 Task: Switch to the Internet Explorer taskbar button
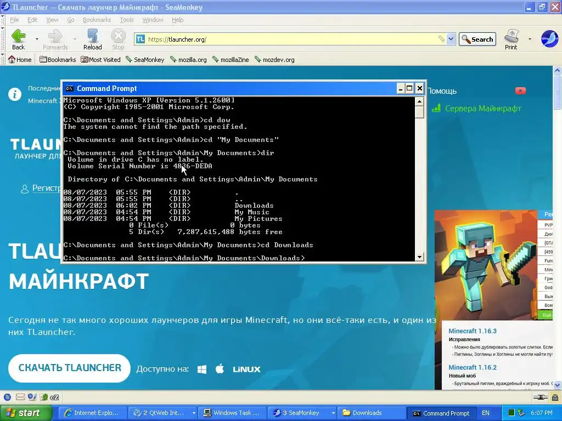coord(93,413)
